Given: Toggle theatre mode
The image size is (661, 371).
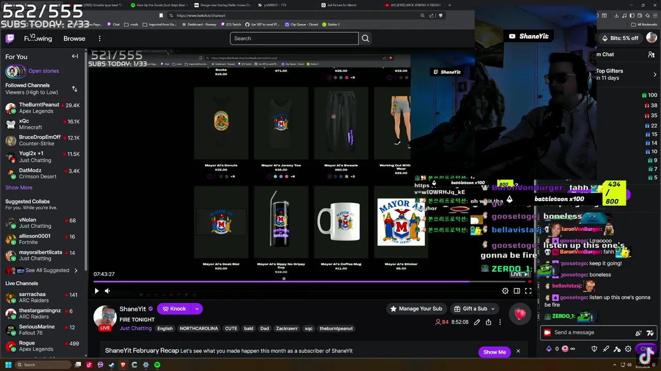Looking at the screenshot, I should pos(517,291).
